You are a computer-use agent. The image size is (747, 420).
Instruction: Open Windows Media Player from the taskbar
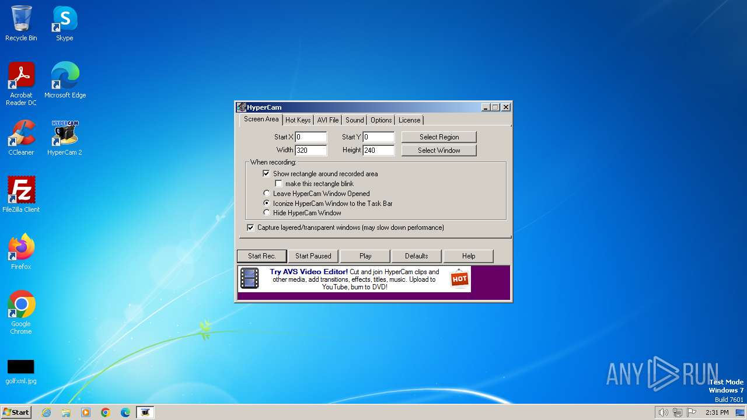(x=86, y=412)
